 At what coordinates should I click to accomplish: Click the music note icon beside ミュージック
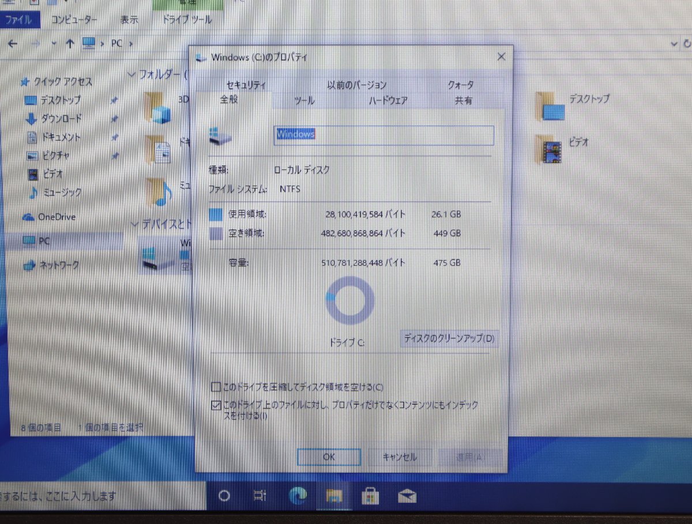click(x=33, y=193)
